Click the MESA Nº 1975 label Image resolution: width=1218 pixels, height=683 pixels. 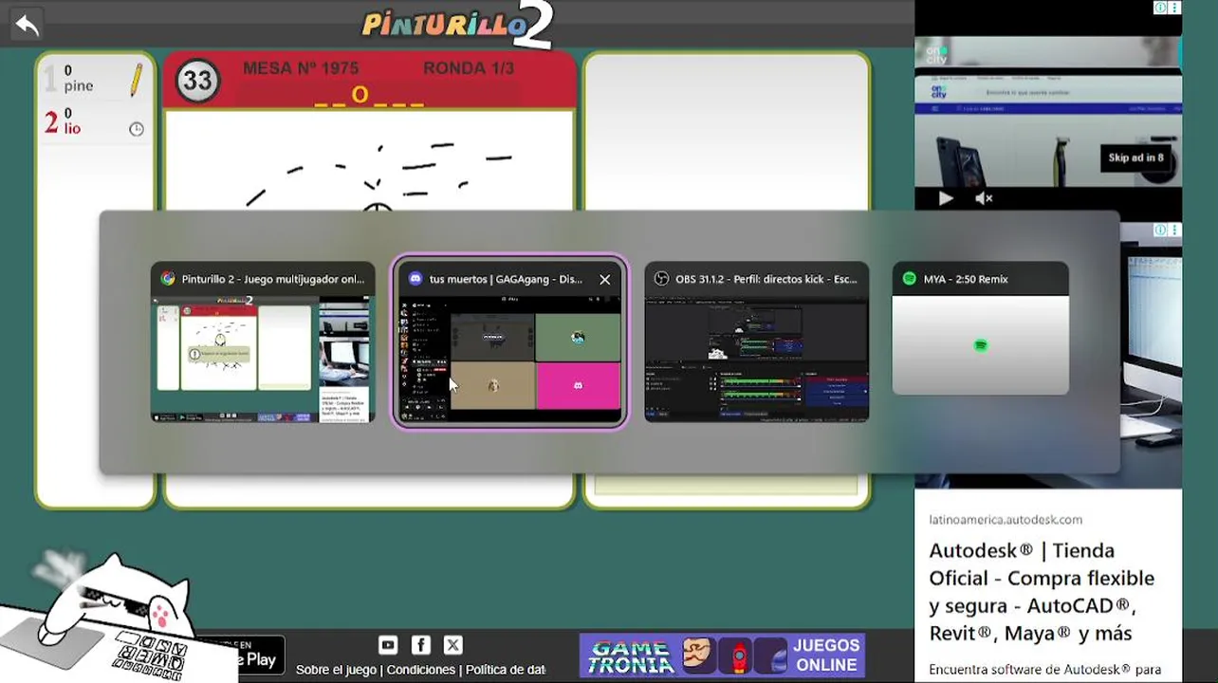pyautogui.click(x=301, y=68)
